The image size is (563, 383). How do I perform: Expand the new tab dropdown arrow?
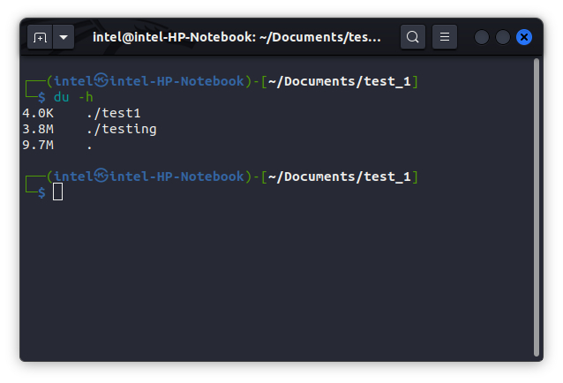(x=63, y=37)
